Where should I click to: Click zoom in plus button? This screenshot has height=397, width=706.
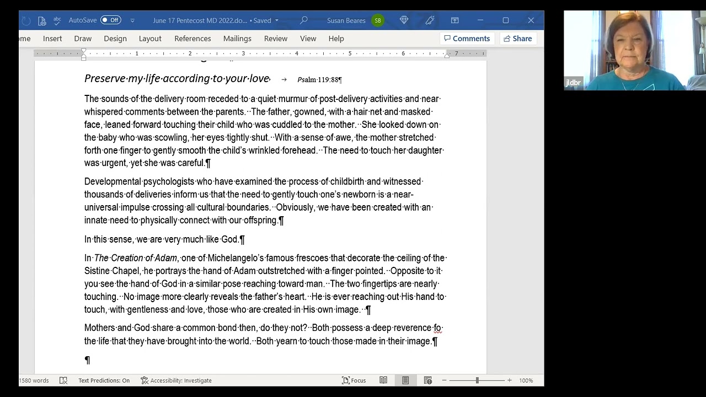pos(510,380)
